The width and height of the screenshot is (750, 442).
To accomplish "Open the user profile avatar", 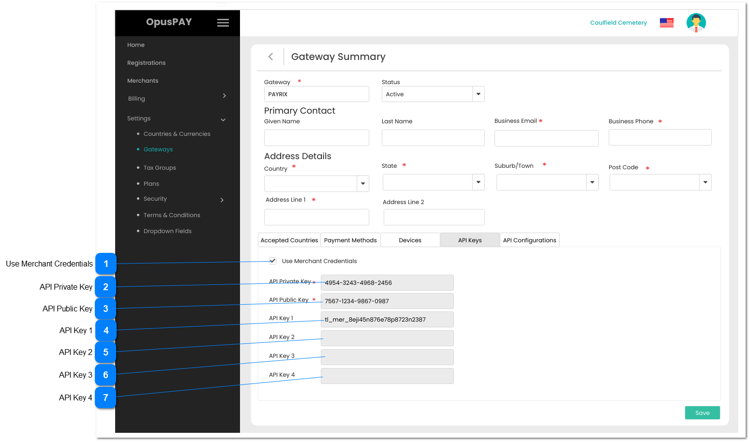I will (x=696, y=22).
